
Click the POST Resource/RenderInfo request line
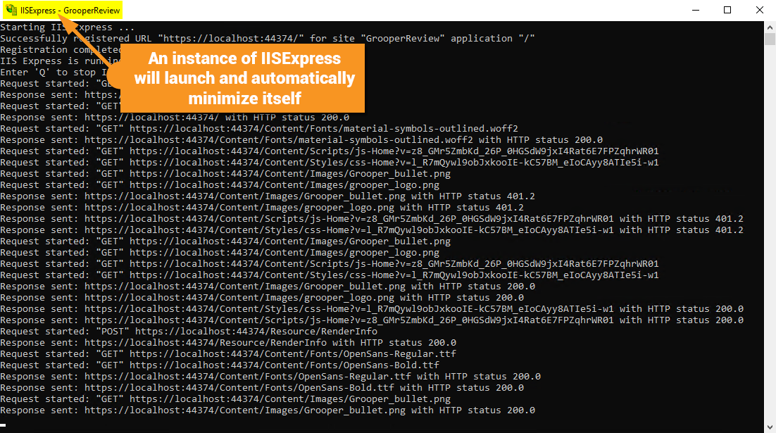189,332
